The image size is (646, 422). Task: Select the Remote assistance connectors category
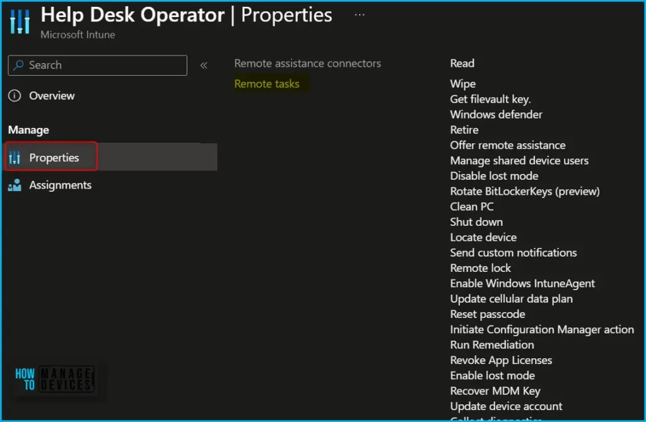[x=307, y=64]
